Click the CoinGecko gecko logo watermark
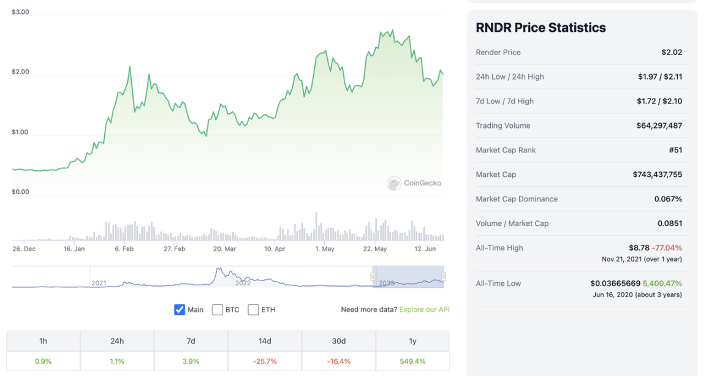Image resolution: width=706 pixels, height=376 pixels. 394,183
